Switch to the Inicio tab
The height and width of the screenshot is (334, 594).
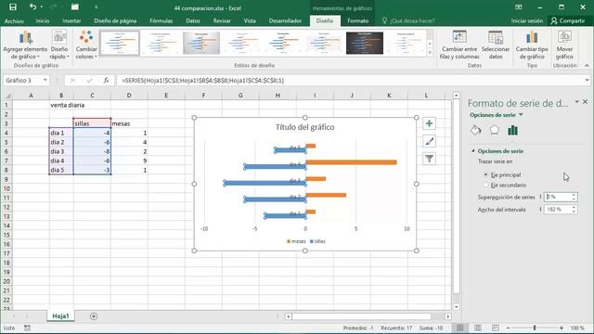[x=43, y=20]
